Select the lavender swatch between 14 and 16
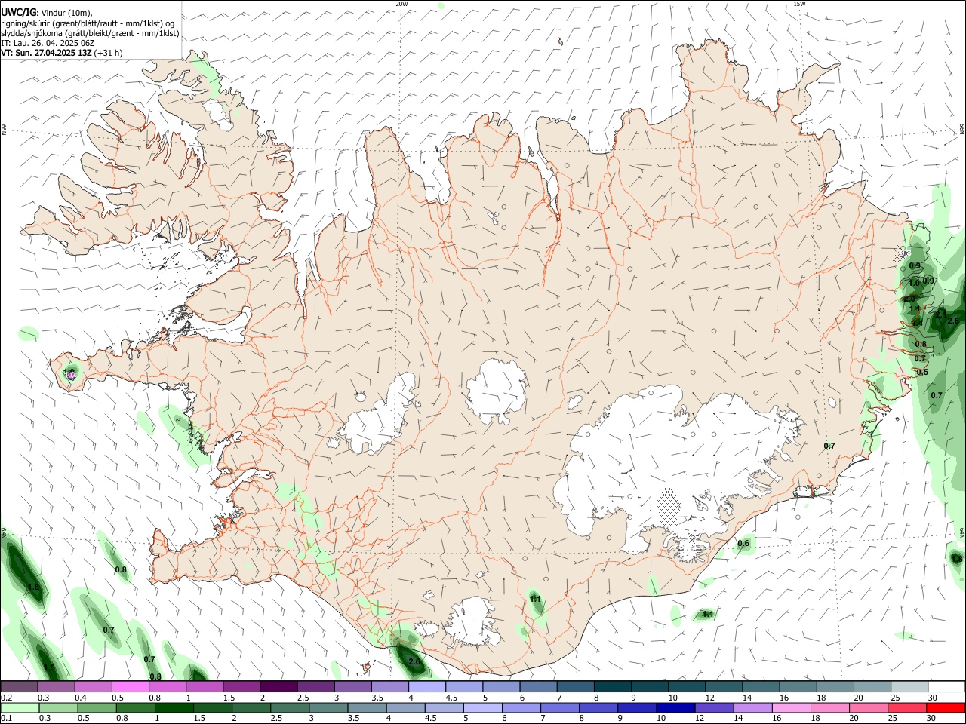The image size is (966, 724). click(752, 707)
